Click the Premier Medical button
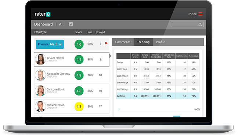 click(x=50, y=44)
